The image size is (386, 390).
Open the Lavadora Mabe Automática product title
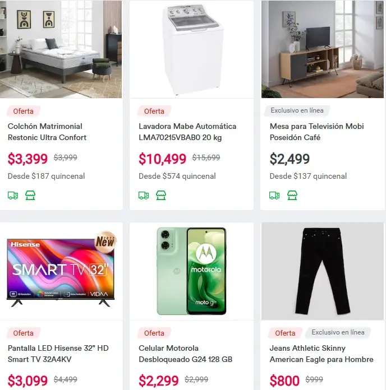[x=187, y=132]
